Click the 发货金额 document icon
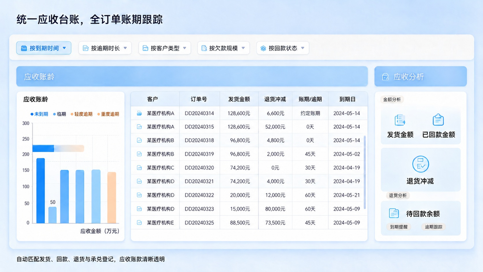Image resolution: width=483 pixels, height=272 pixels. pos(400,119)
